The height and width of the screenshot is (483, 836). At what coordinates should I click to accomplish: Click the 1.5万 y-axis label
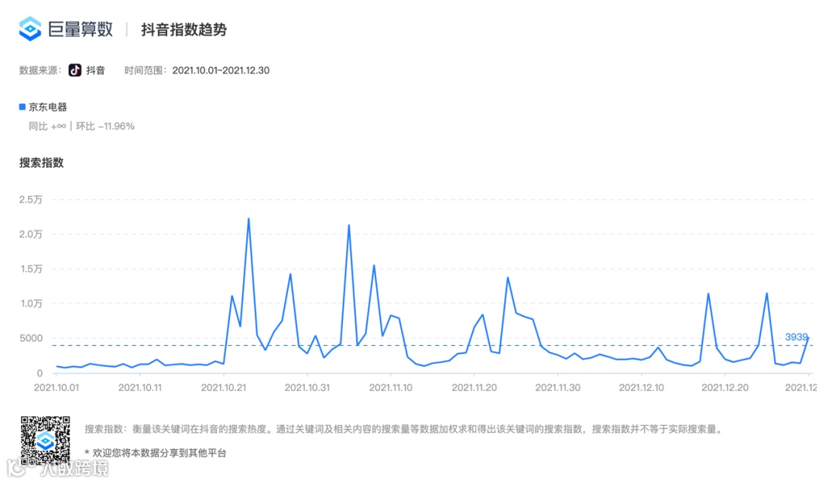pyautogui.click(x=32, y=269)
